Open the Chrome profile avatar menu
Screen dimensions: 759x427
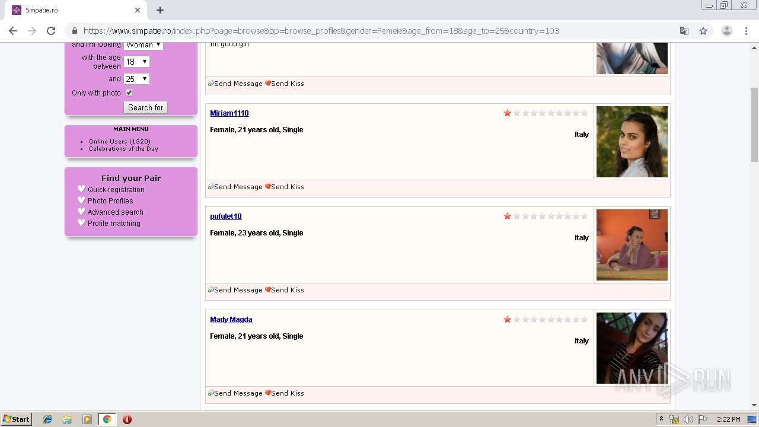(726, 31)
